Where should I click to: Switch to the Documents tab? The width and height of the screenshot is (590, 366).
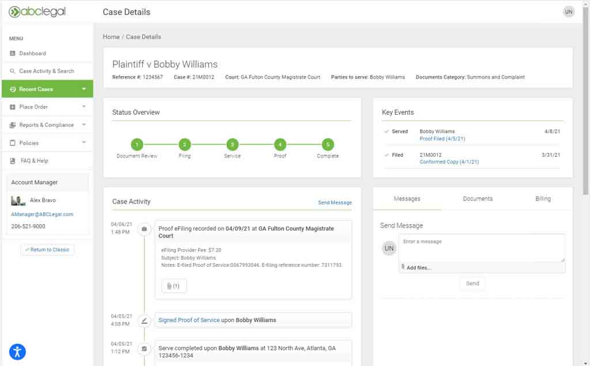coord(478,199)
